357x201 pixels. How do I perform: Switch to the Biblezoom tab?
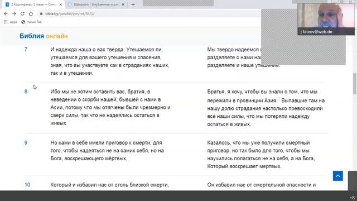95,4
